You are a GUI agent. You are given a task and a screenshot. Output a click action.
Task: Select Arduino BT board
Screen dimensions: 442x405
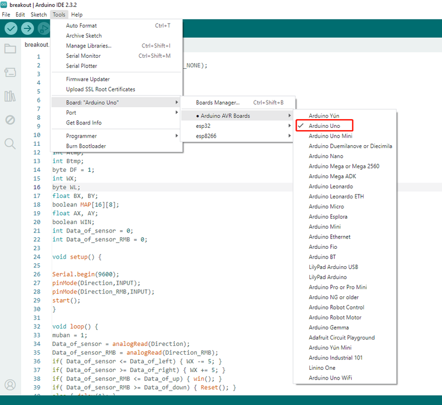(345, 257)
